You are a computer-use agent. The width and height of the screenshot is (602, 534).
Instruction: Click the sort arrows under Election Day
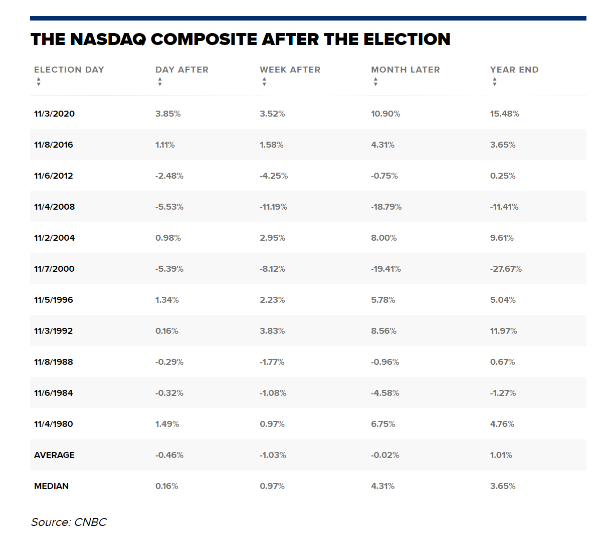pos(39,82)
